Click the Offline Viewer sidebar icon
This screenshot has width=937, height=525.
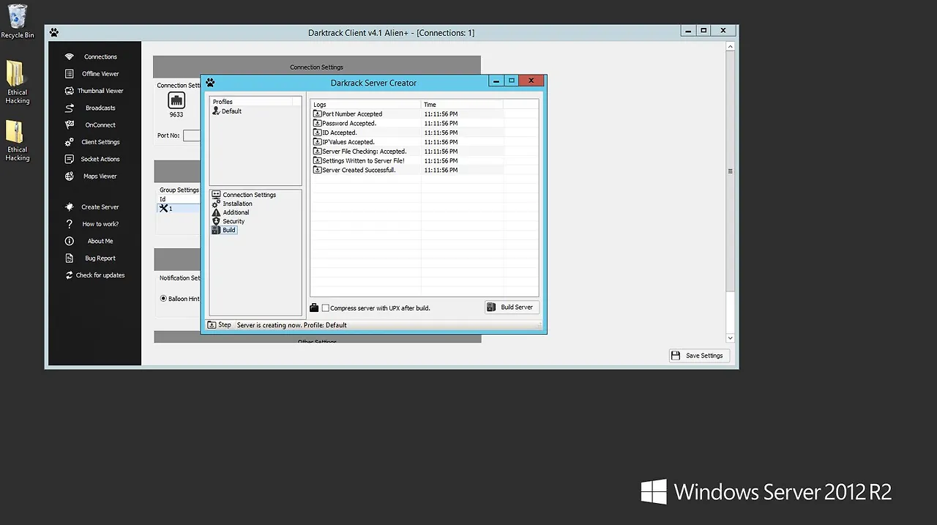click(x=70, y=74)
